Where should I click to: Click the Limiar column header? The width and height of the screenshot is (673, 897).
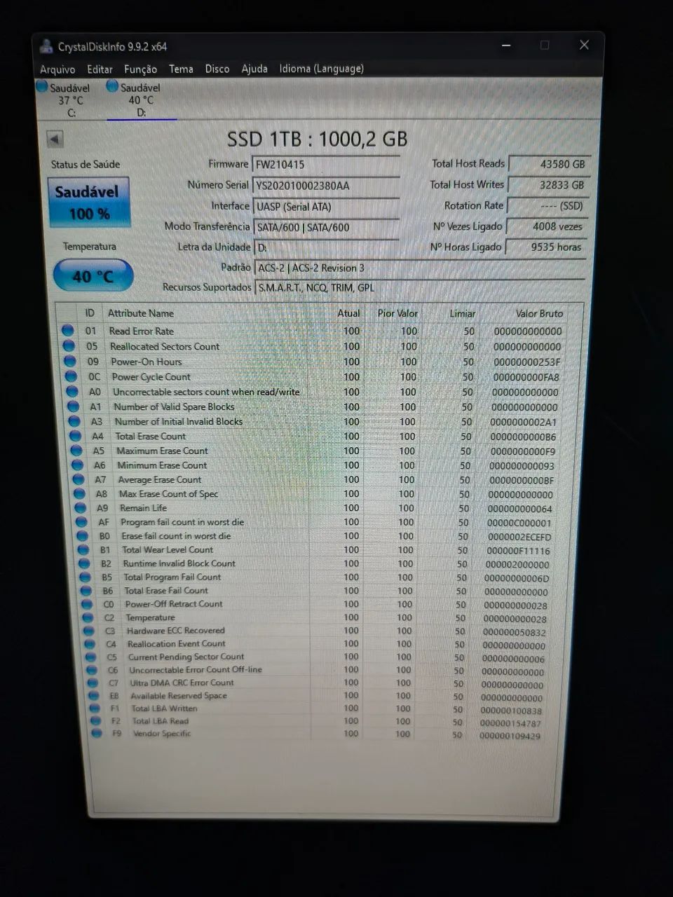462,313
